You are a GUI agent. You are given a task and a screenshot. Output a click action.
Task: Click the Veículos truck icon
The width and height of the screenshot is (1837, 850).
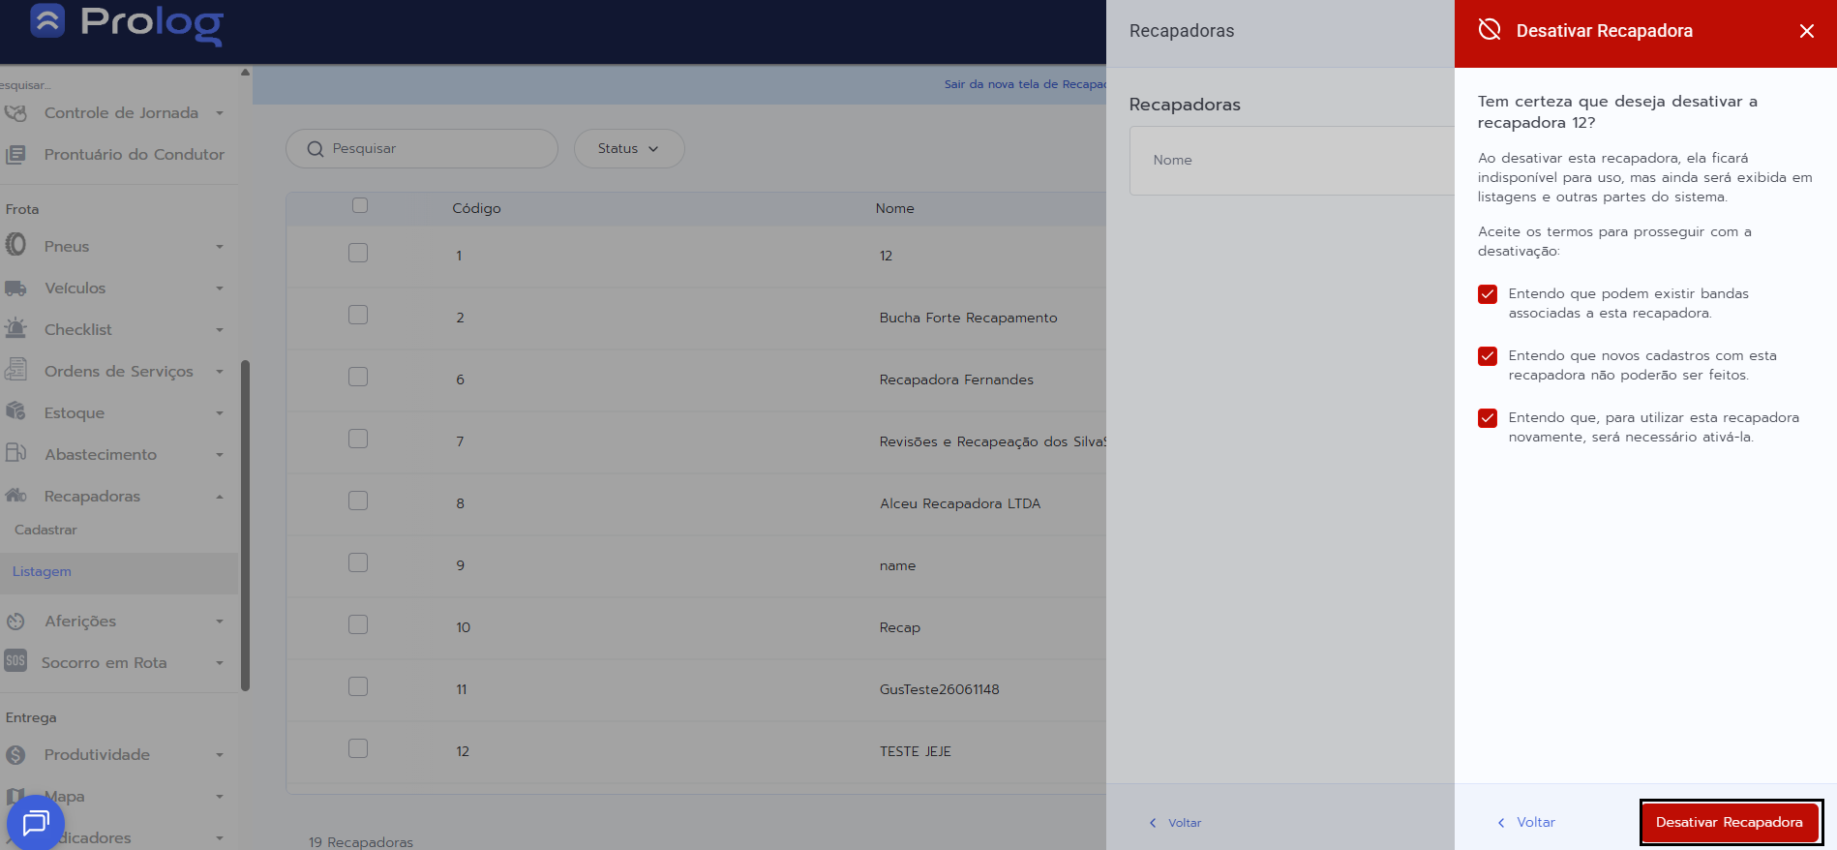pyautogui.click(x=15, y=288)
